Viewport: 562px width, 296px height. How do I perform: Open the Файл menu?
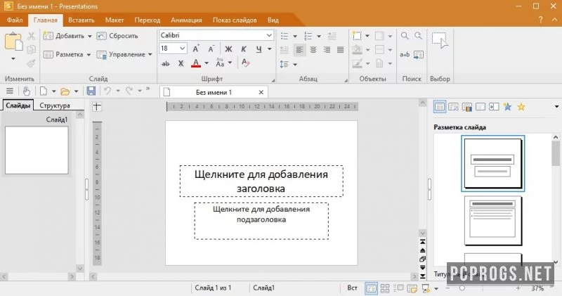(15, 20)
